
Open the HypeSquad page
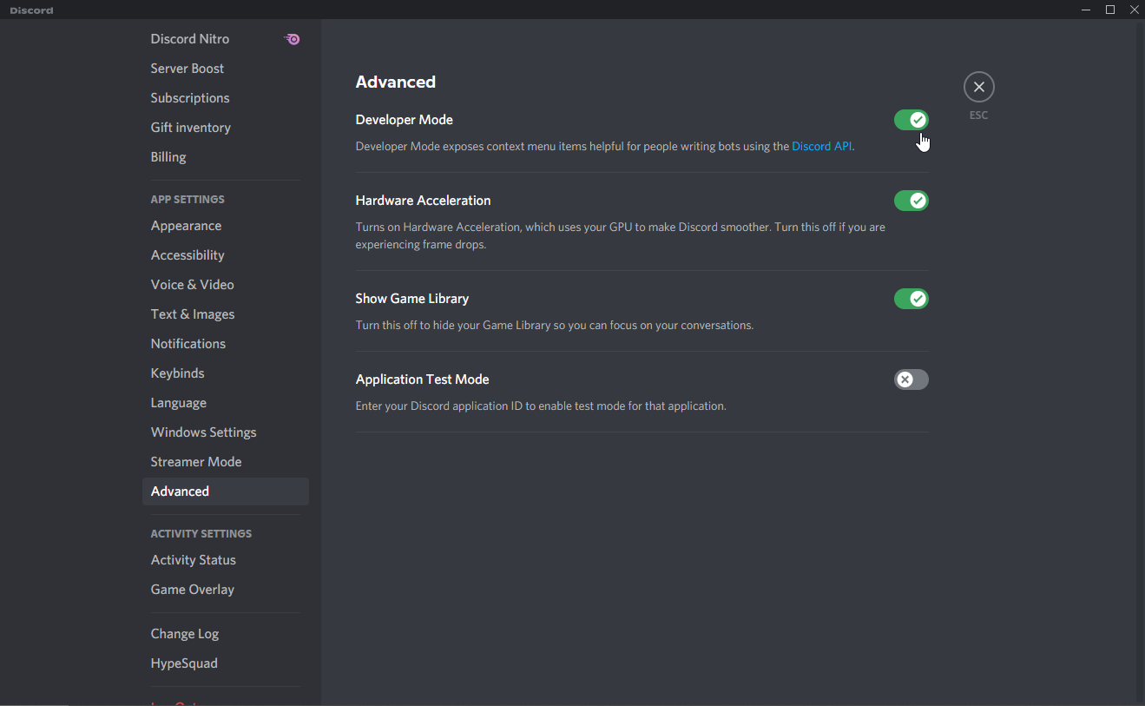pos(184,663)
